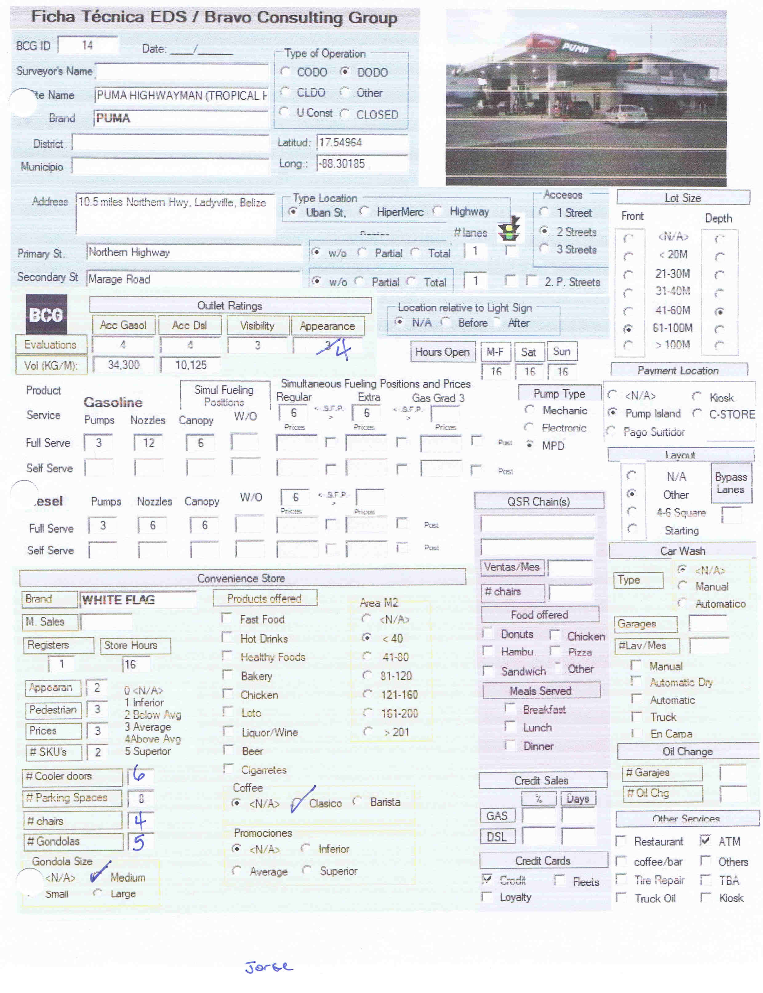Select Mechanic pump type
The image size is (763, 993).
tap(530, 410)
